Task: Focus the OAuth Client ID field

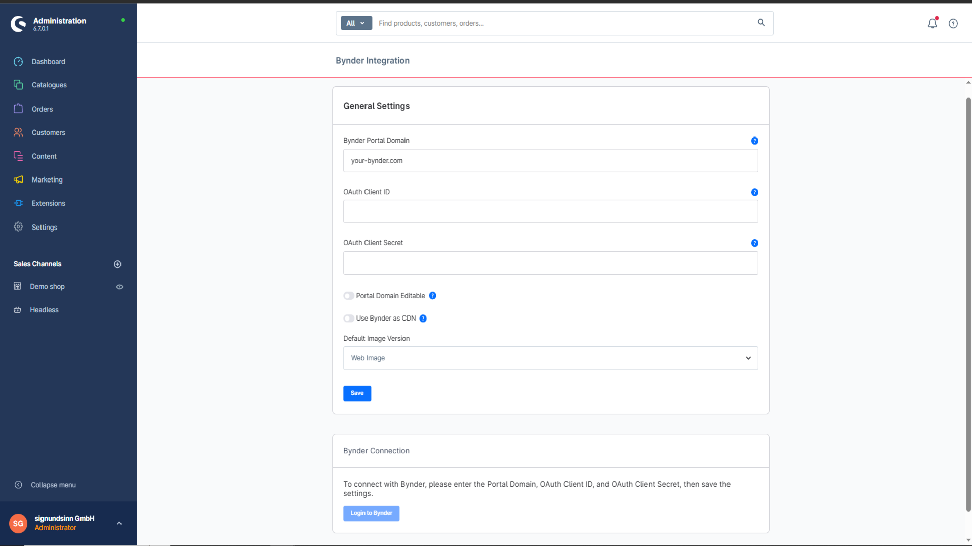Action: click(550, 211)
